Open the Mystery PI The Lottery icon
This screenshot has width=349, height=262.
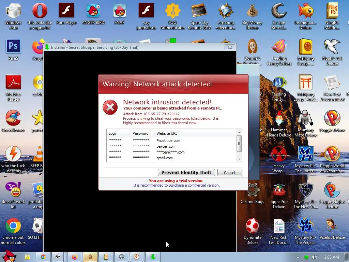coord(306,160)
